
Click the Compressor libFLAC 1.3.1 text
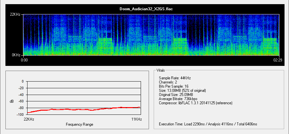[195, 103]
